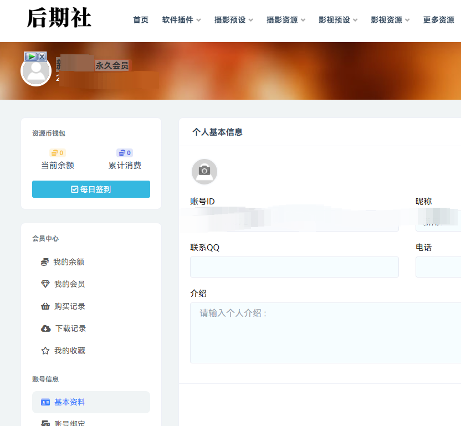Click the checkbox icon in 每日签到
This screenshot has height=426, width=461.
point(75,189)
